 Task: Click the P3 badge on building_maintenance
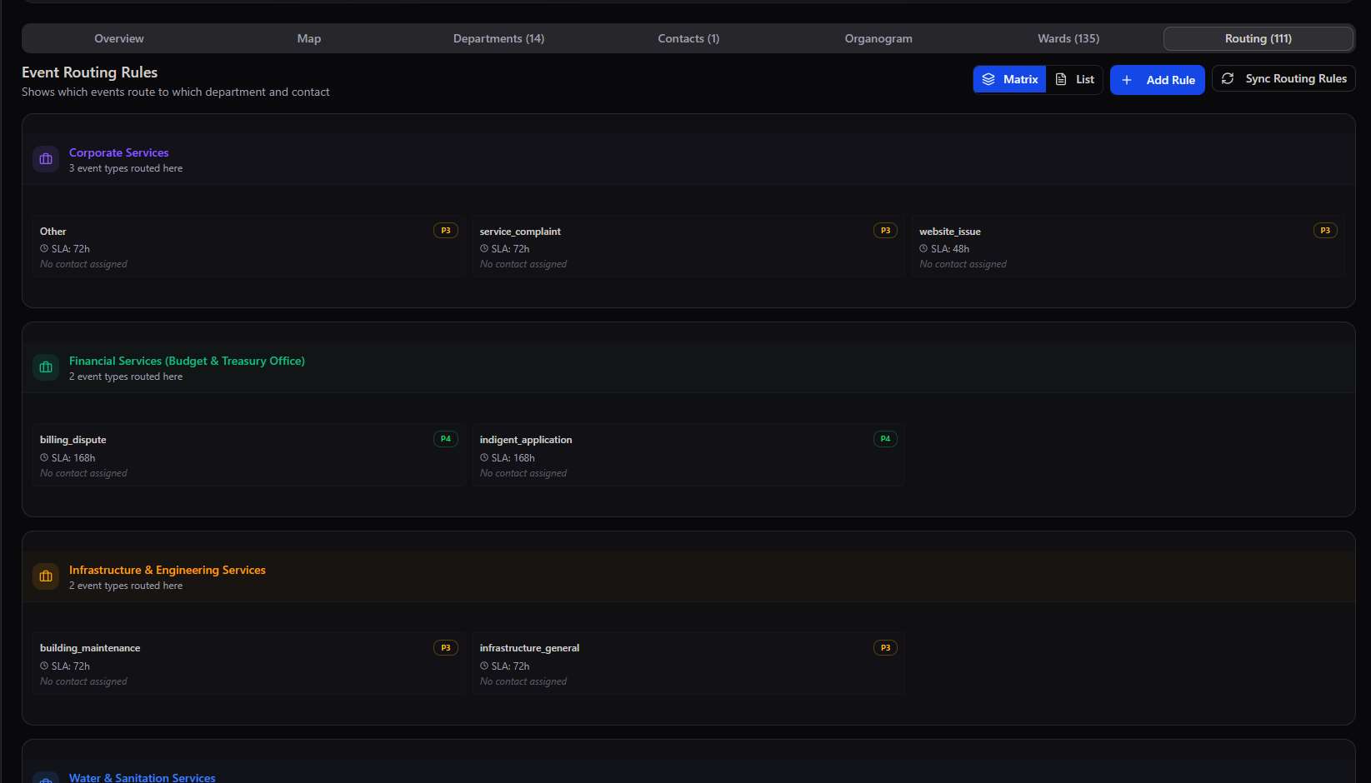(x=446, y=648)
